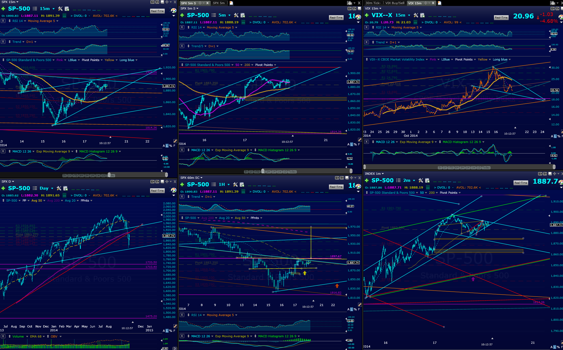Remove the Trend pane in SPX 15m
Image resolution: width=563 pixels, height=350 pixels.
pyautogui.click(x=3, y=42)
